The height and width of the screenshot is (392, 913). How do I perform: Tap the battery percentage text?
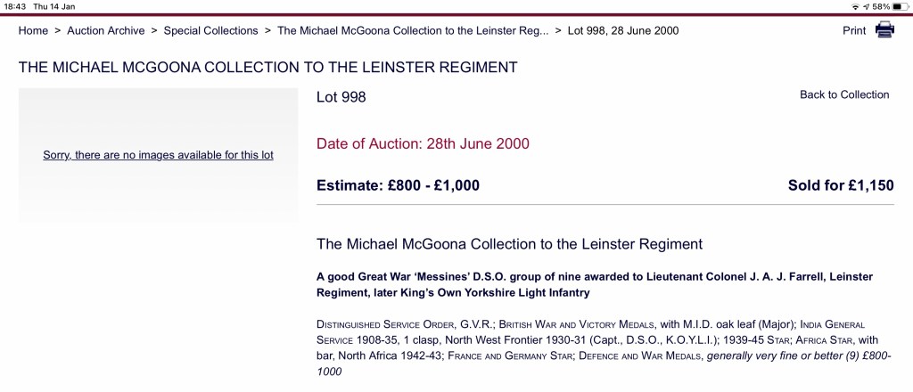tap(880, 6)
